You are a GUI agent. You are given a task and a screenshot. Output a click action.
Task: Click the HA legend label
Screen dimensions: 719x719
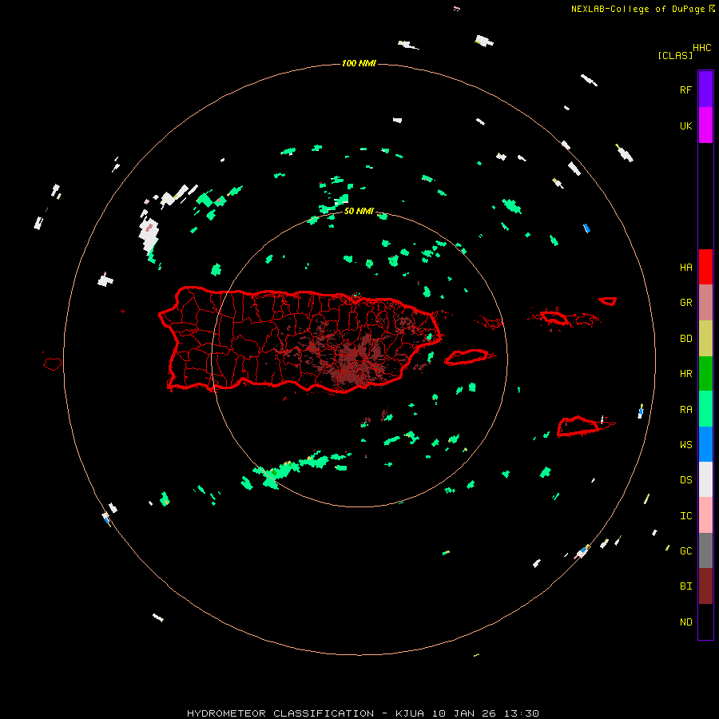[x=685, y=268]
